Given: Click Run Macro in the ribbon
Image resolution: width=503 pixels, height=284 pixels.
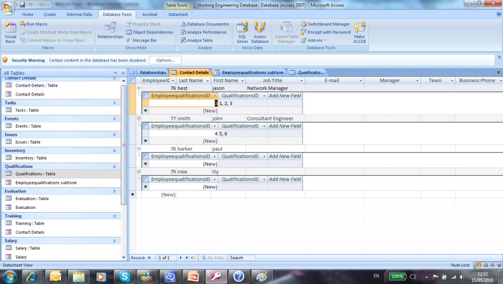Looking at the screenshot, I should pyautogui.click(x=34, y=24).
